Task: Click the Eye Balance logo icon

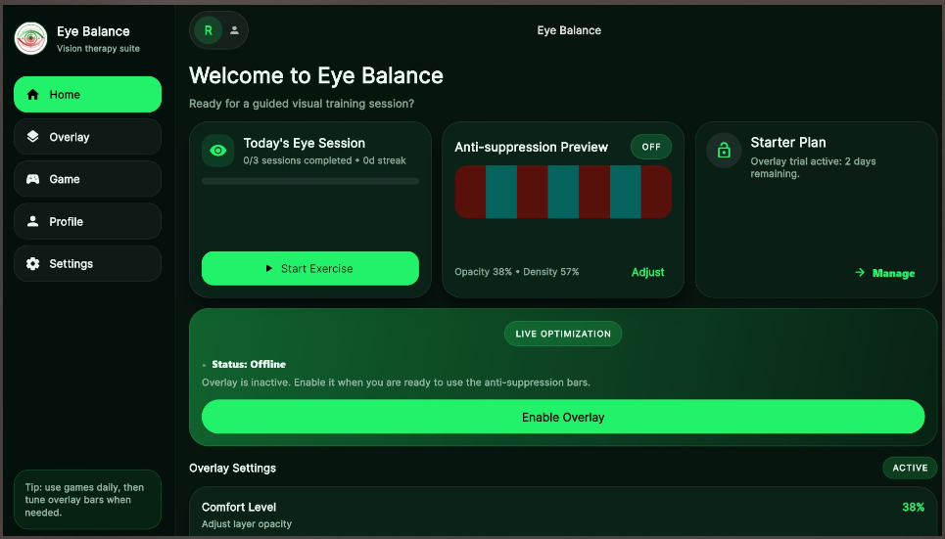Action: coord(30,38)
